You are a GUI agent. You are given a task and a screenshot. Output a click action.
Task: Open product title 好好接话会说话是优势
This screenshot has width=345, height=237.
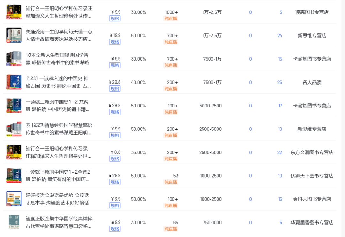(x=57, y=199)
